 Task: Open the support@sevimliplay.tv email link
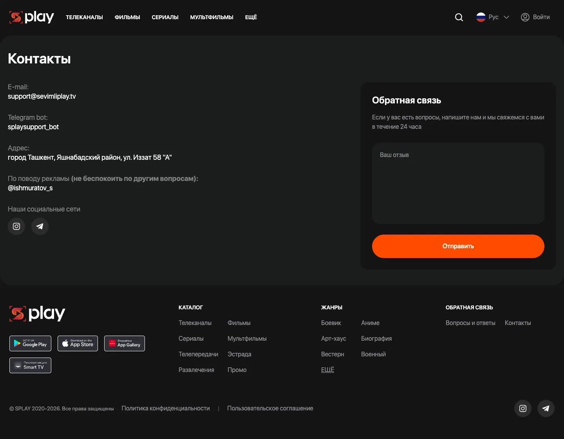pos(42,96)
